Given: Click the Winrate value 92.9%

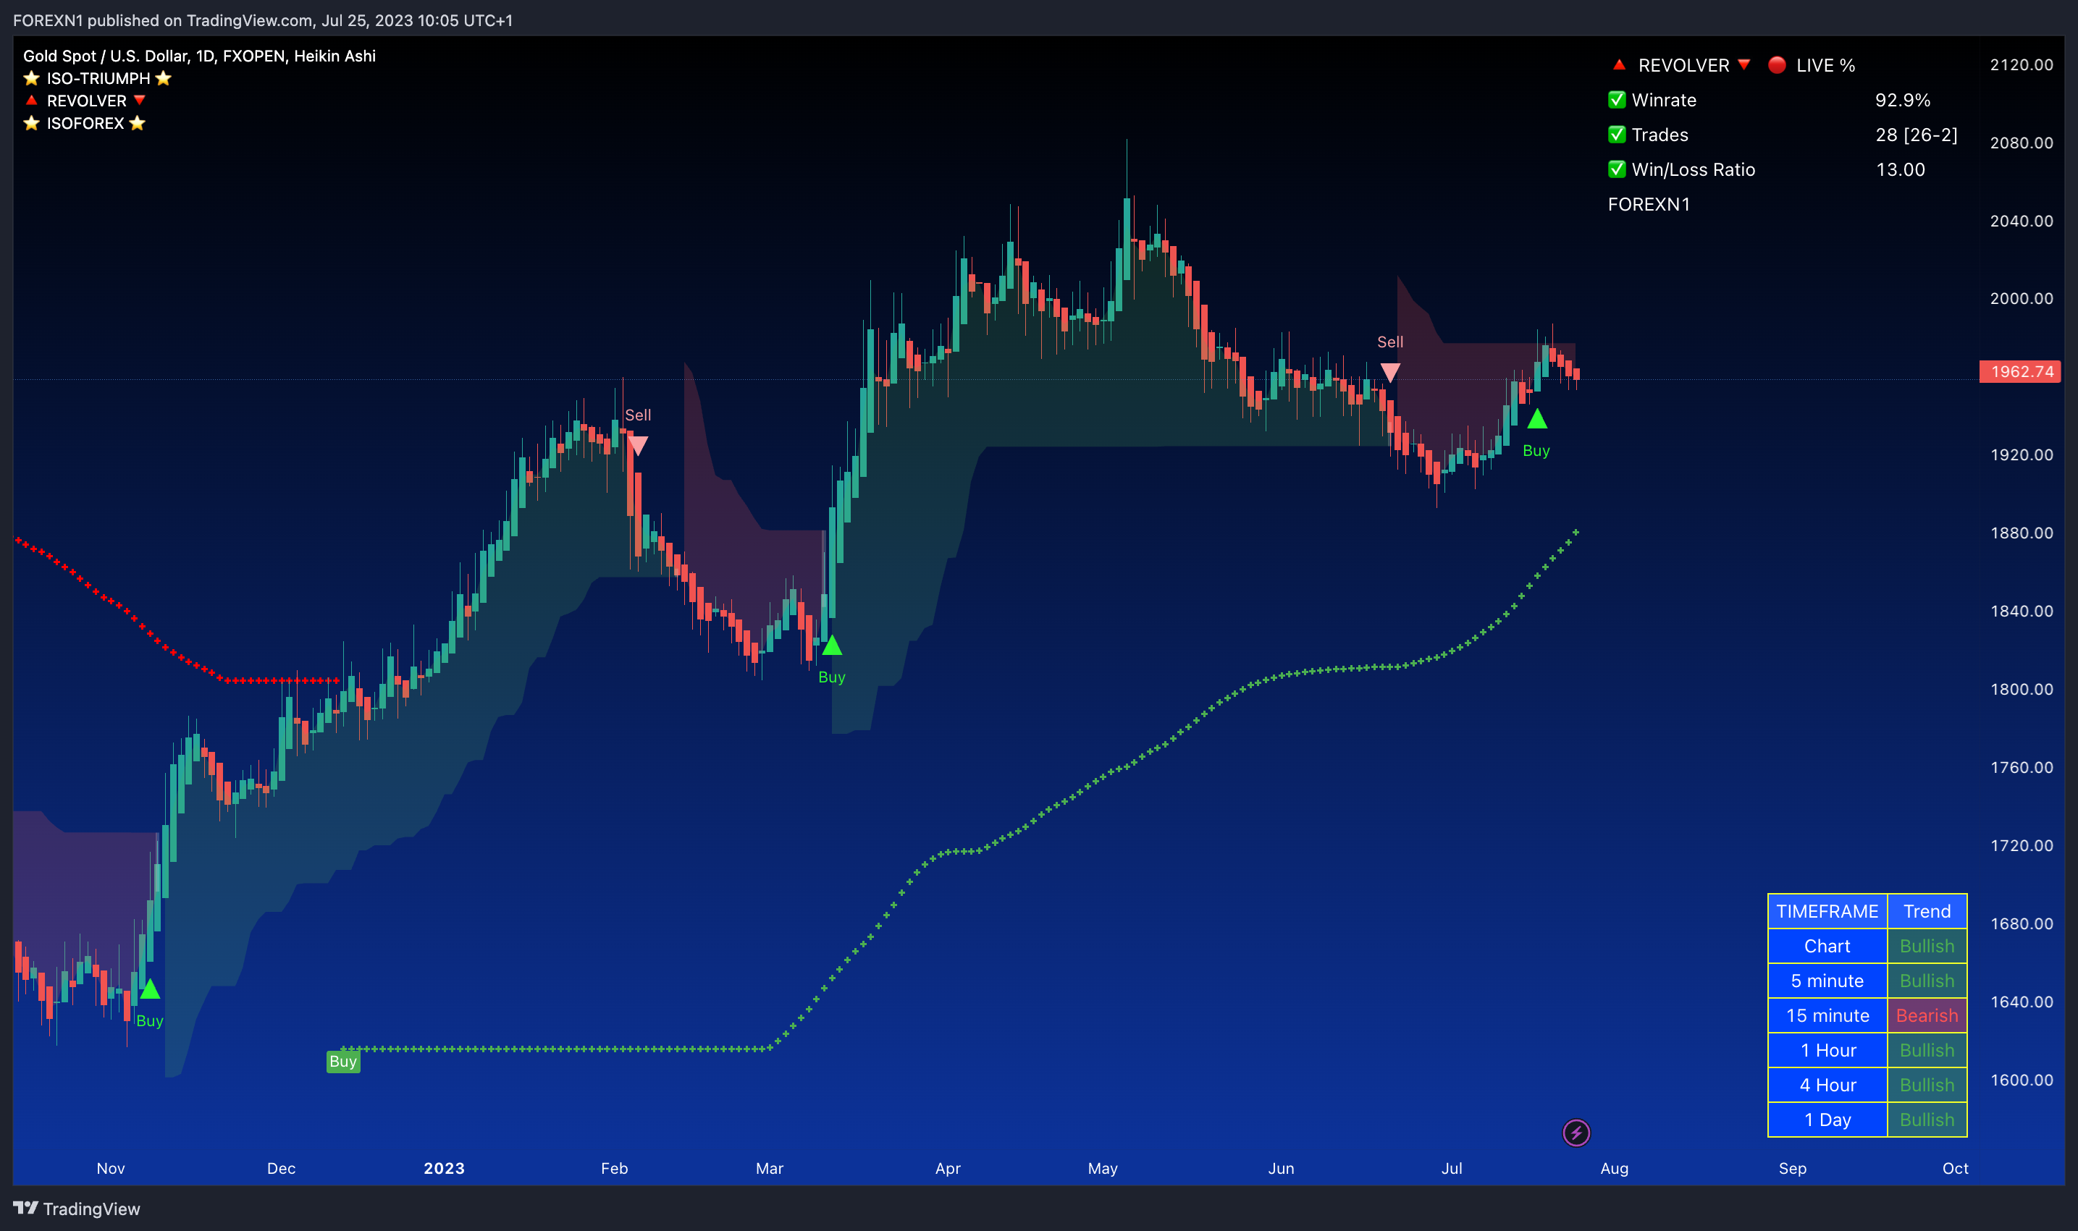Looking at the screenshot, I should (1902, 100).
